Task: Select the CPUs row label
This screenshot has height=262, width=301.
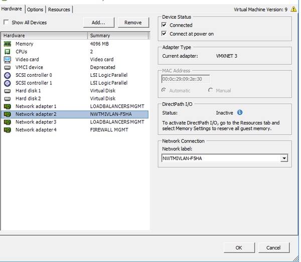Action: click(21, 52)
